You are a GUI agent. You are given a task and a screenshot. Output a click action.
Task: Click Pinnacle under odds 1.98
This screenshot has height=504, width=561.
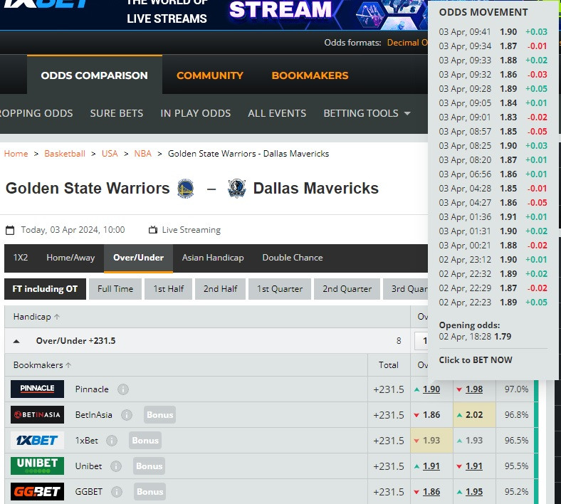pyautogui.click(x=474, y=389)
